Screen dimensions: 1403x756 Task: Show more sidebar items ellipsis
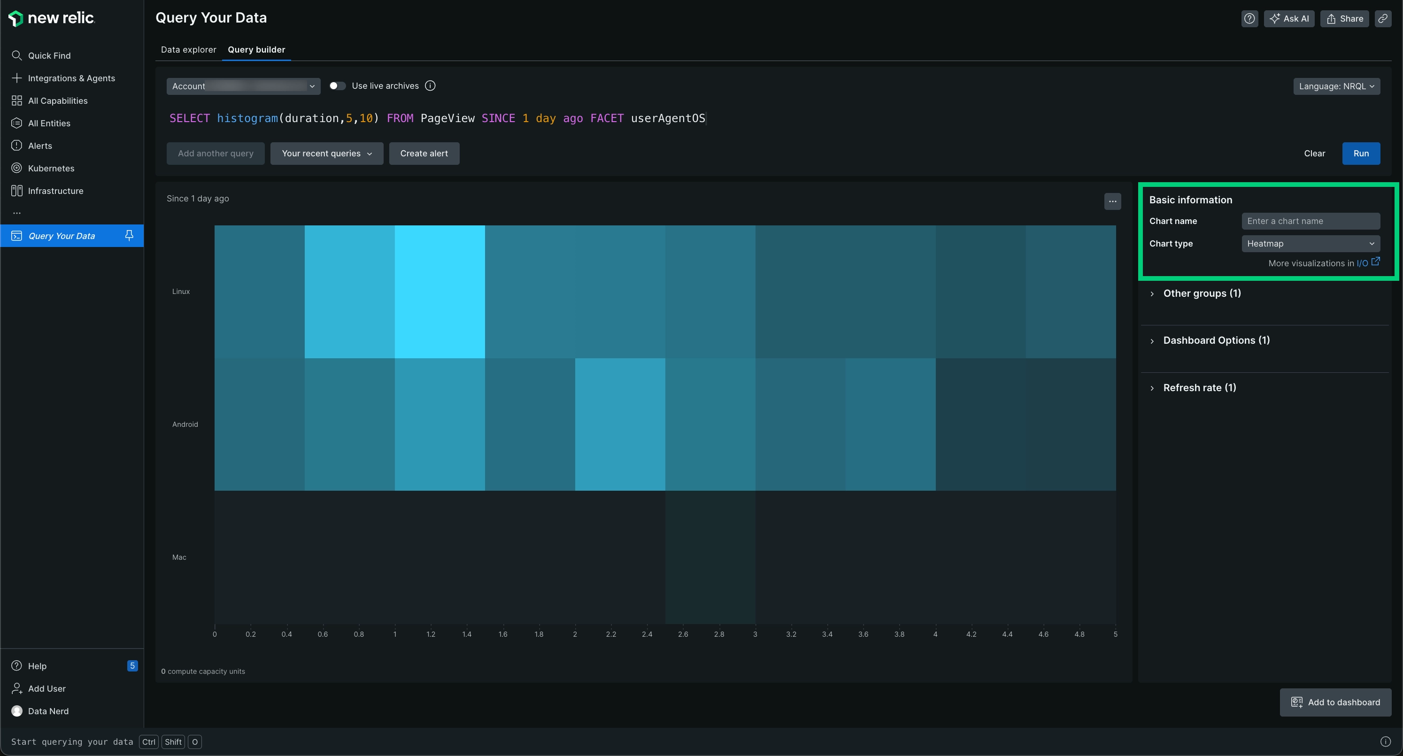pos(17,213)
